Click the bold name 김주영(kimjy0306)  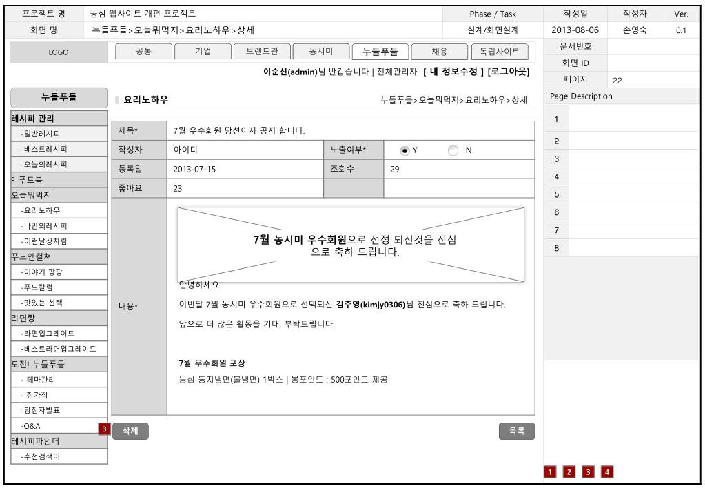371,305
